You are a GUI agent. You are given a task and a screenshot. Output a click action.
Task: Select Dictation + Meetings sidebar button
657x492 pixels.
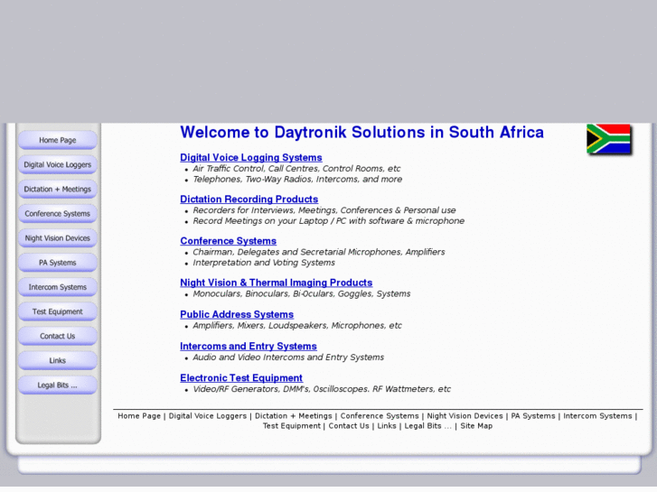pyautogui.click(x=58, y=190)
